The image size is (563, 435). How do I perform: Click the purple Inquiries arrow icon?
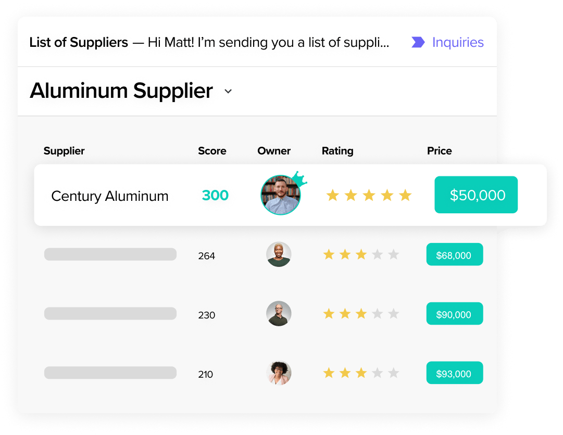[x=418, y=42]
